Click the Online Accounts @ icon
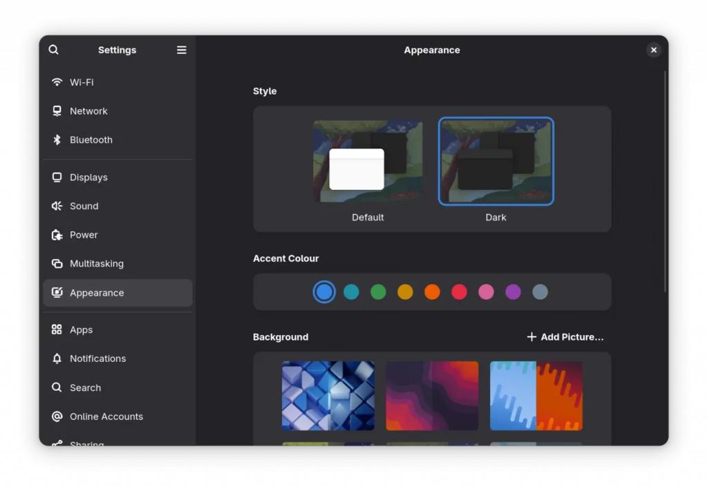 [57, 416]
